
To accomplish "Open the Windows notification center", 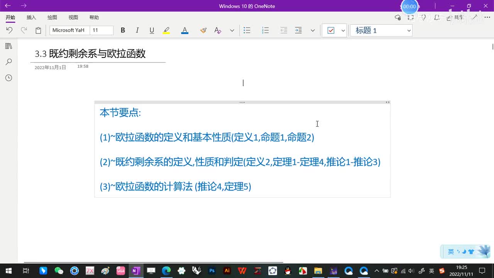I will point(482,271).
